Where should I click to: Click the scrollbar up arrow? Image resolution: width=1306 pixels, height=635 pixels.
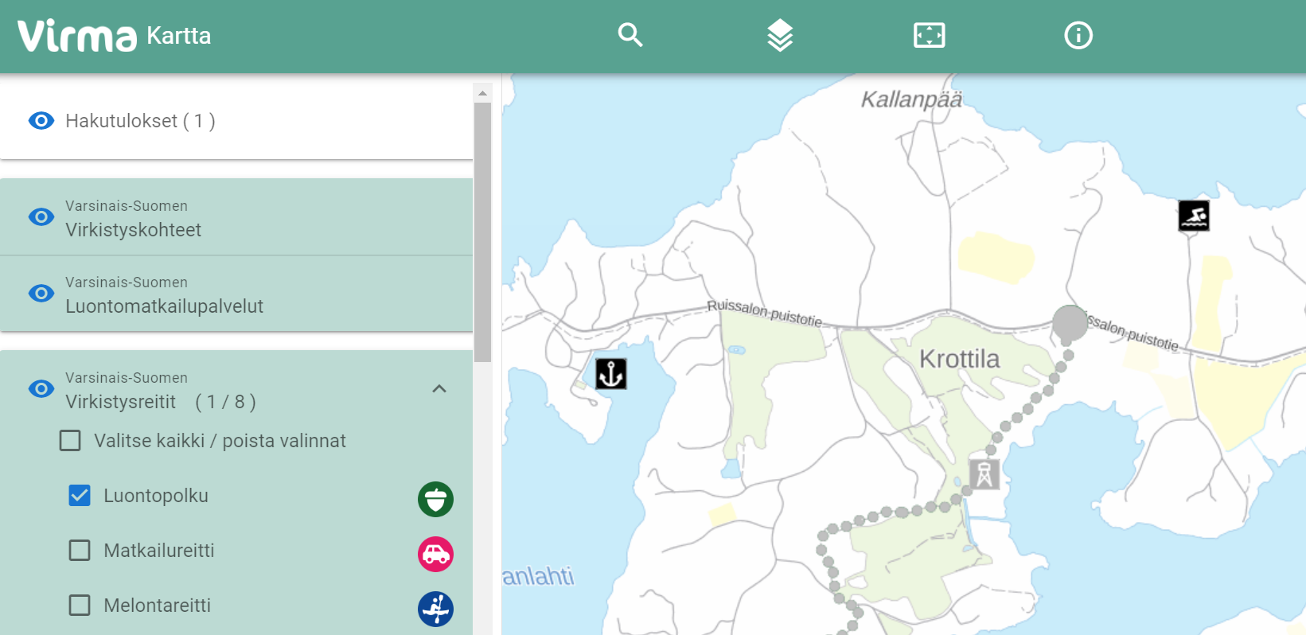(482, 93)
